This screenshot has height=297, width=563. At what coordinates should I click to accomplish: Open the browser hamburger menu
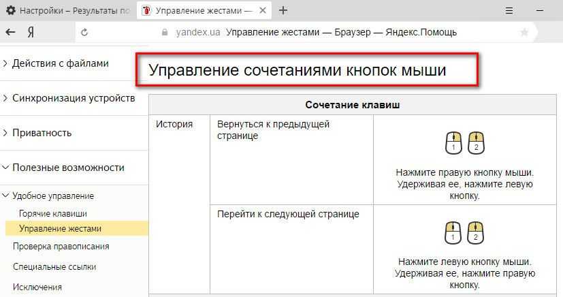tap(508, 10)
